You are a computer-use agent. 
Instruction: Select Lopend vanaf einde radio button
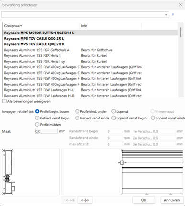pos(153,118)
